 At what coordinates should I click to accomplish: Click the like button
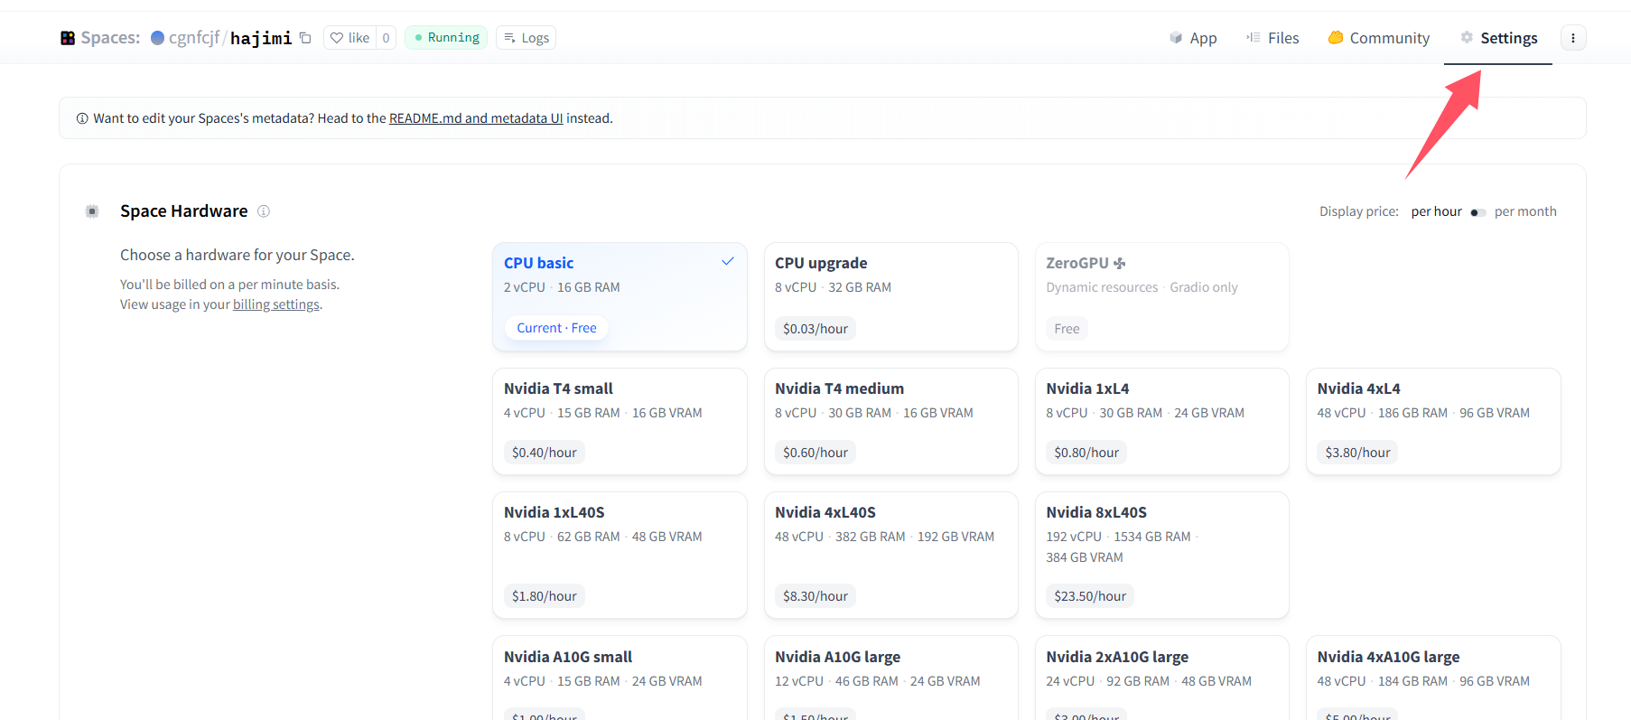(349, 38)
